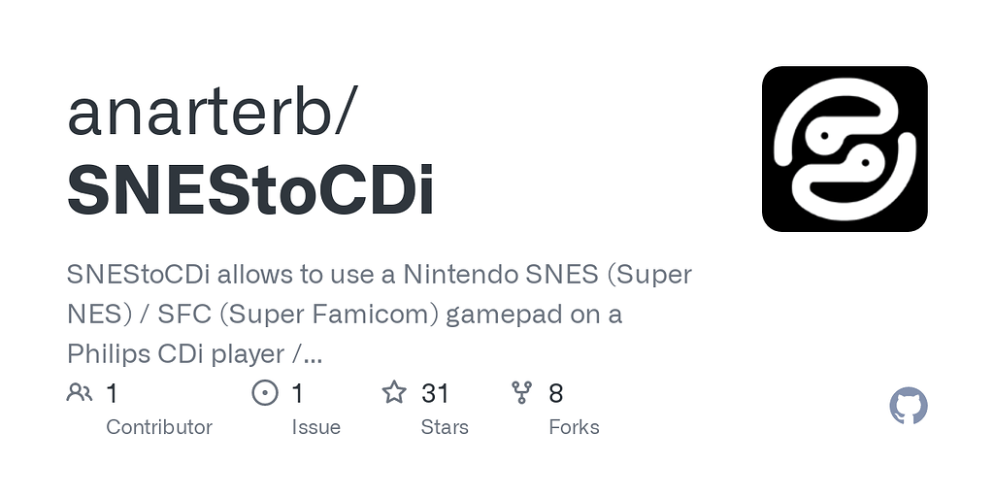Click the contributor count number 1

point(112,393)
